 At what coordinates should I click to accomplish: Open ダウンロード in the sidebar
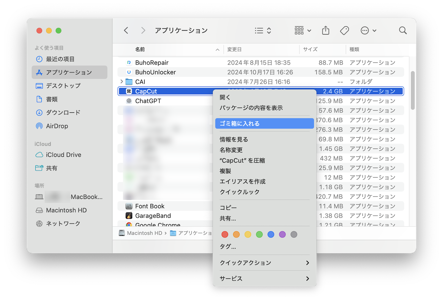pyautogui.click(x=69, y=112)
